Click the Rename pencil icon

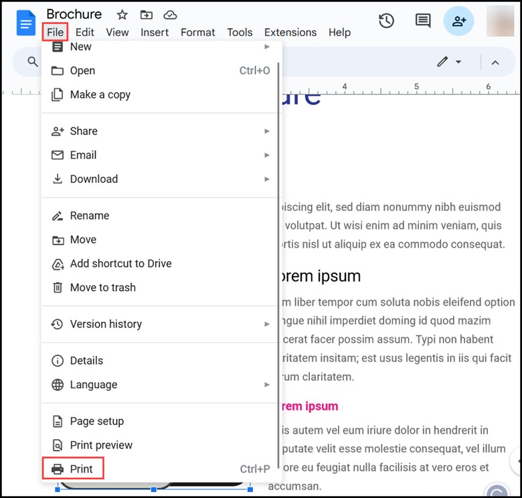coord(58,216)
